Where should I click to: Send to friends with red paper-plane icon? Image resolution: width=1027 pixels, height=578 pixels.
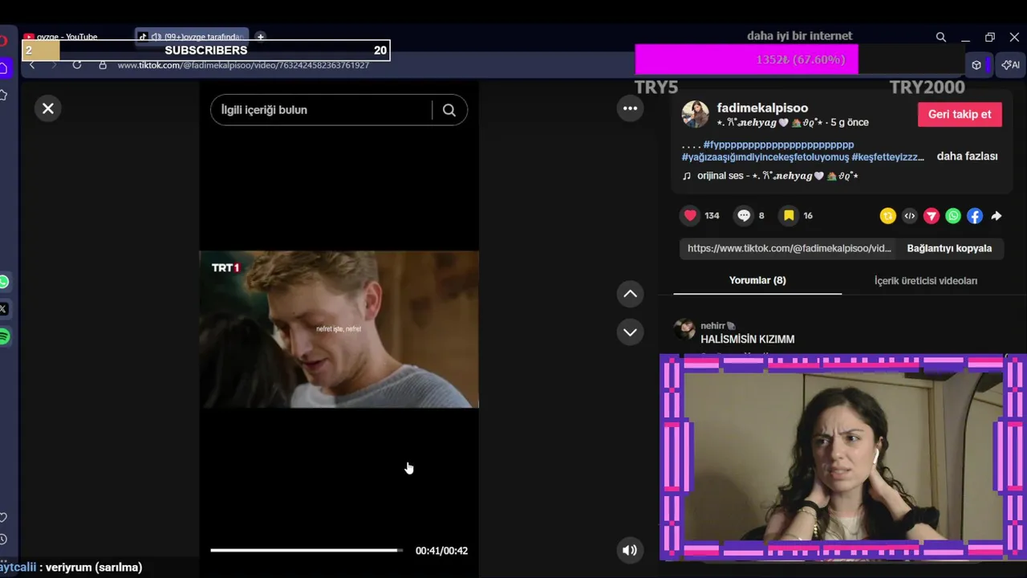point(932,216)
